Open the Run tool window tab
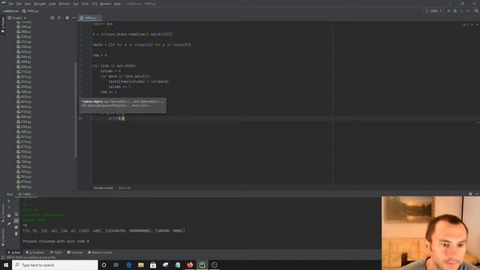480x270 pixels. click(x=14, y=253)
